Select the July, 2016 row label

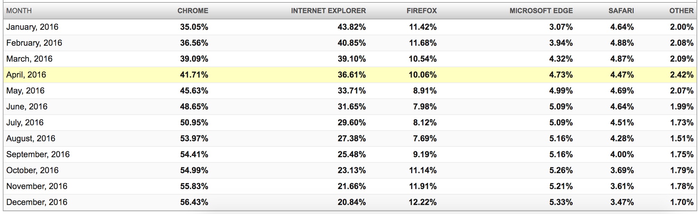pos(25,123)
